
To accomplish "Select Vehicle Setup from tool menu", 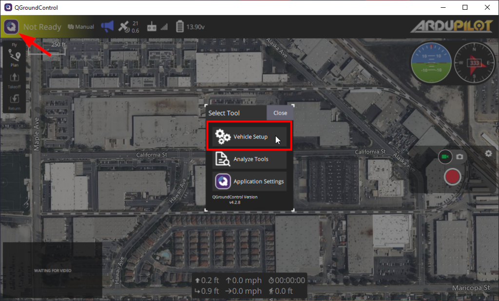I will click(x=249, y=137).
